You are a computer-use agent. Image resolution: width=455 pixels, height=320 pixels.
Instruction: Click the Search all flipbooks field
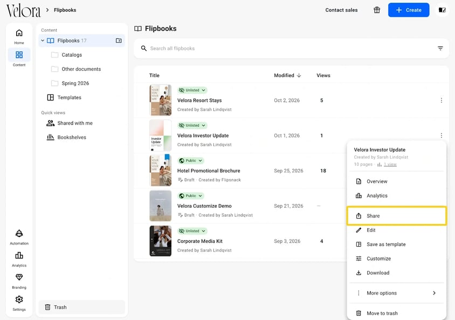pos(291,48)
